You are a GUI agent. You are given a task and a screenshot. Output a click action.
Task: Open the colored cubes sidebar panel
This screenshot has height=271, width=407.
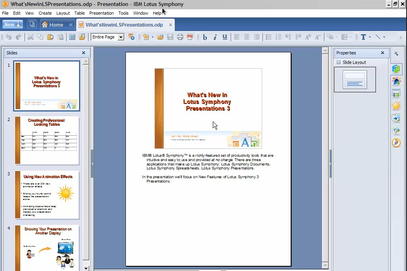click(396, 69)
